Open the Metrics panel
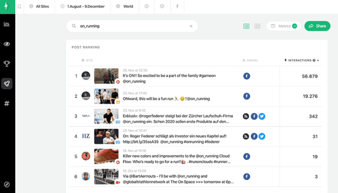Image resolution: width=338 pixels, height=193 pixels. pyautogui.click(x=283, y=26)
